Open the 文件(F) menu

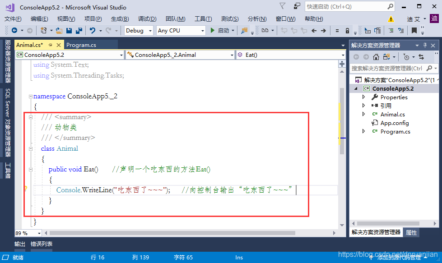[x=13, y=19]
